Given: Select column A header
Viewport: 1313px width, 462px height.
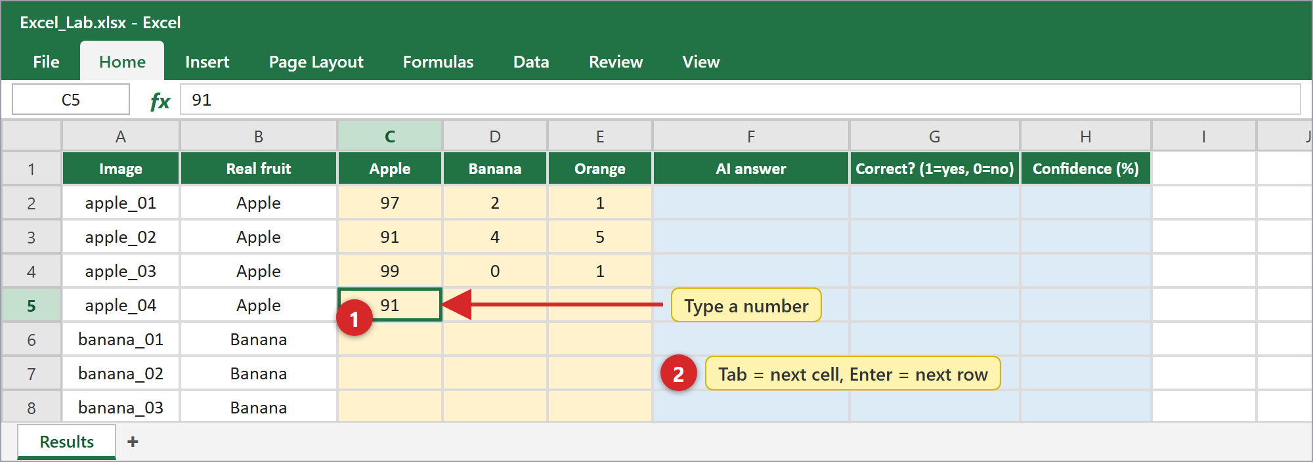Looking at the screenshot, I should [x=121, y=136].
